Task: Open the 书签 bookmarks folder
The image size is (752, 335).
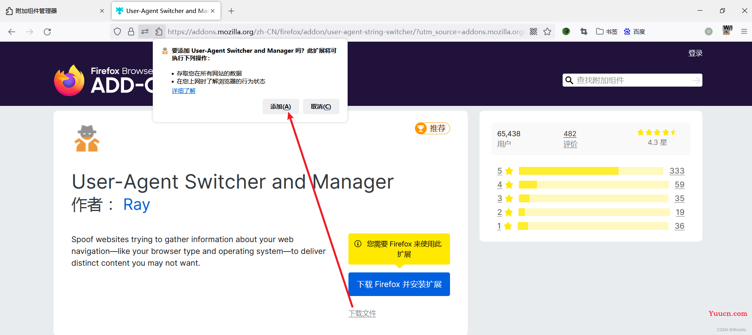Action: (607, 31)
